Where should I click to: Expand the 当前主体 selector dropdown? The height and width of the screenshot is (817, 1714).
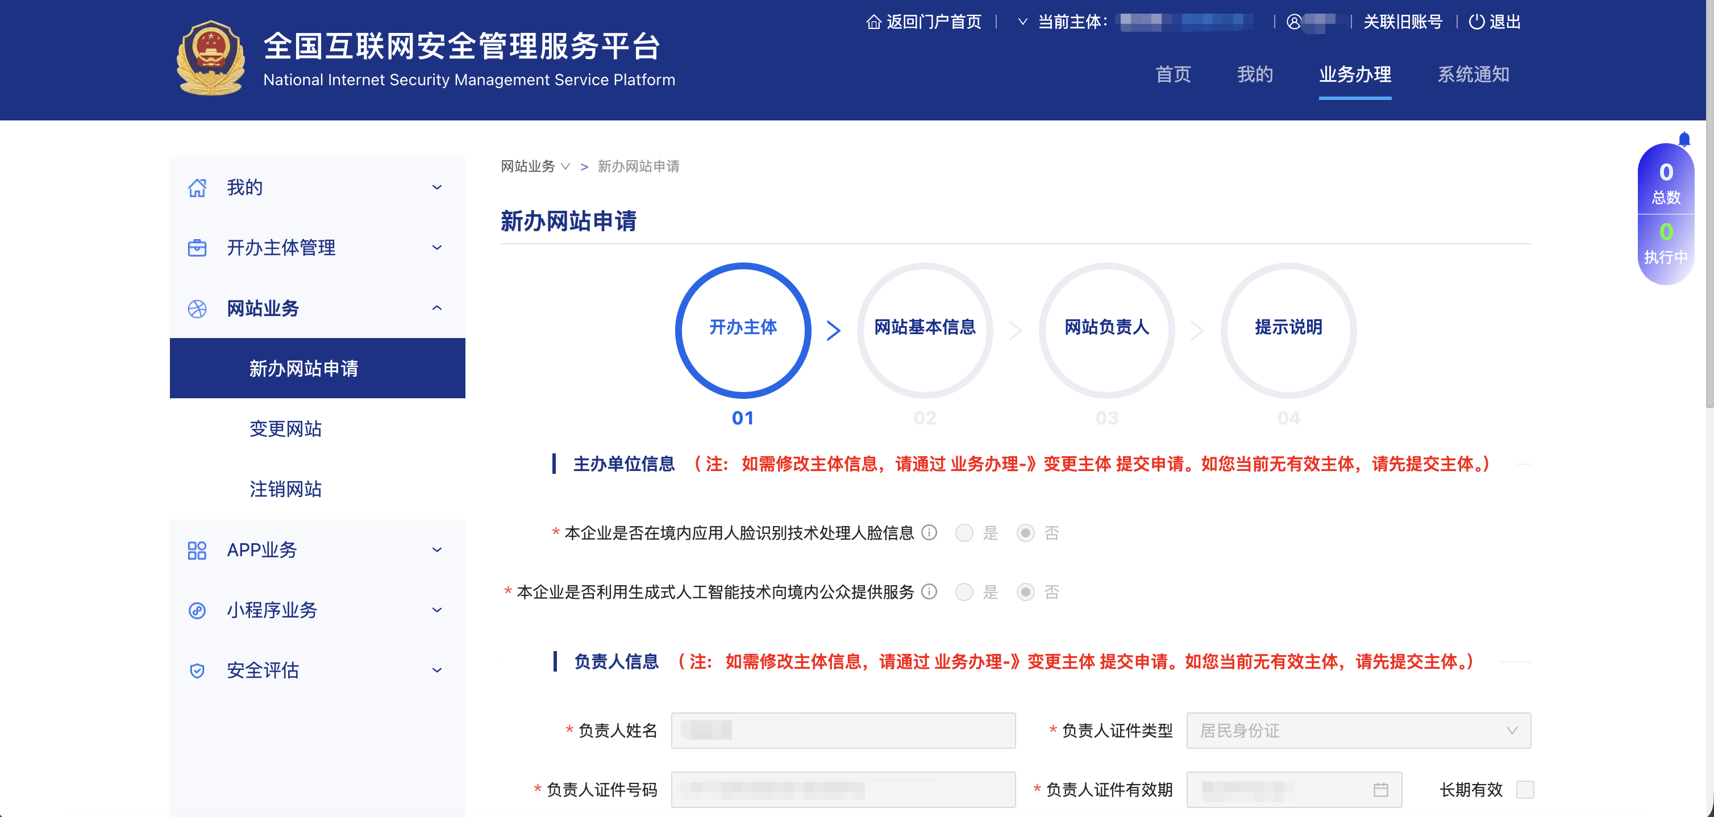pyautogui.click(x=1023, y=22)
